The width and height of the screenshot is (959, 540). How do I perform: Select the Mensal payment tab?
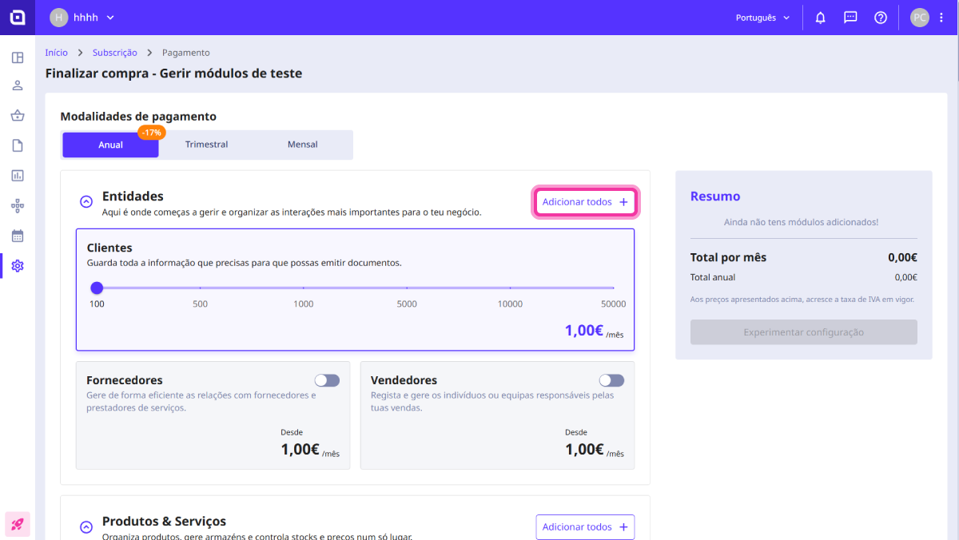[x=302, y=145]
